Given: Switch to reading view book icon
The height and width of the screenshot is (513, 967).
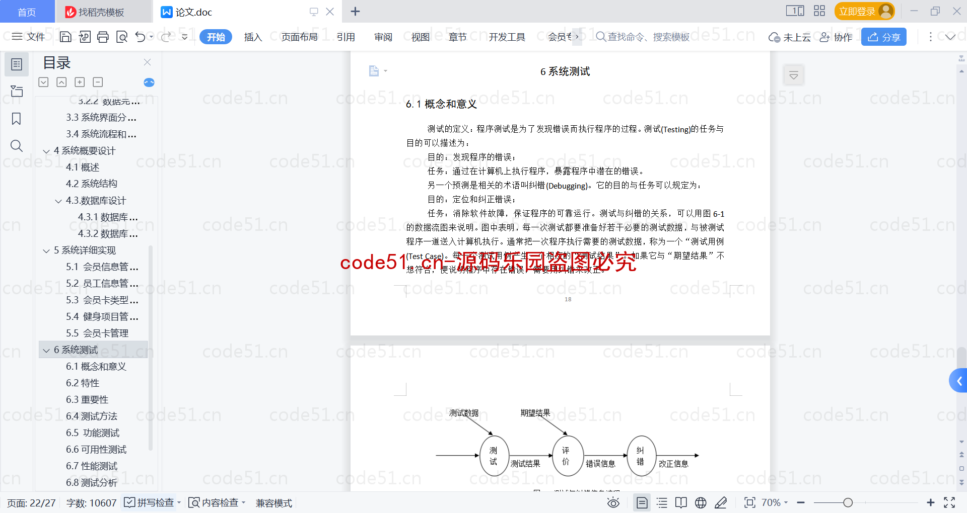Looking at the screenshot, I should click(681, 502).
